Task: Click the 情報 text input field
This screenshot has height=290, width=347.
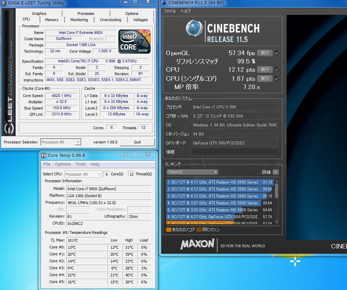Action: [235, 152]
